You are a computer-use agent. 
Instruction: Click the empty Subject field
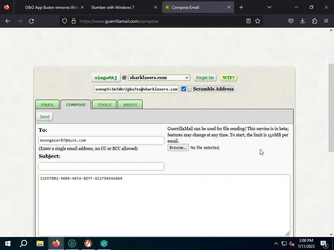[x=101, y=166]
